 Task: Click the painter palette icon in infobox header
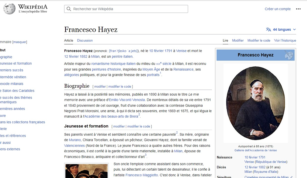point(289,55)
